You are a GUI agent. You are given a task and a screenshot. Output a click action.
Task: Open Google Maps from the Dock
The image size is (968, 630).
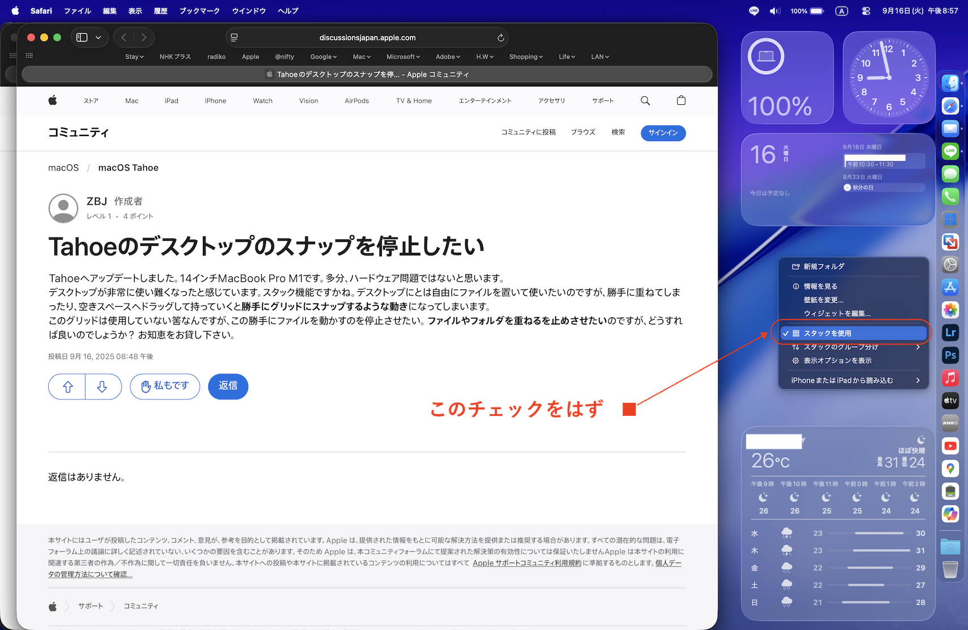point(950,469)
